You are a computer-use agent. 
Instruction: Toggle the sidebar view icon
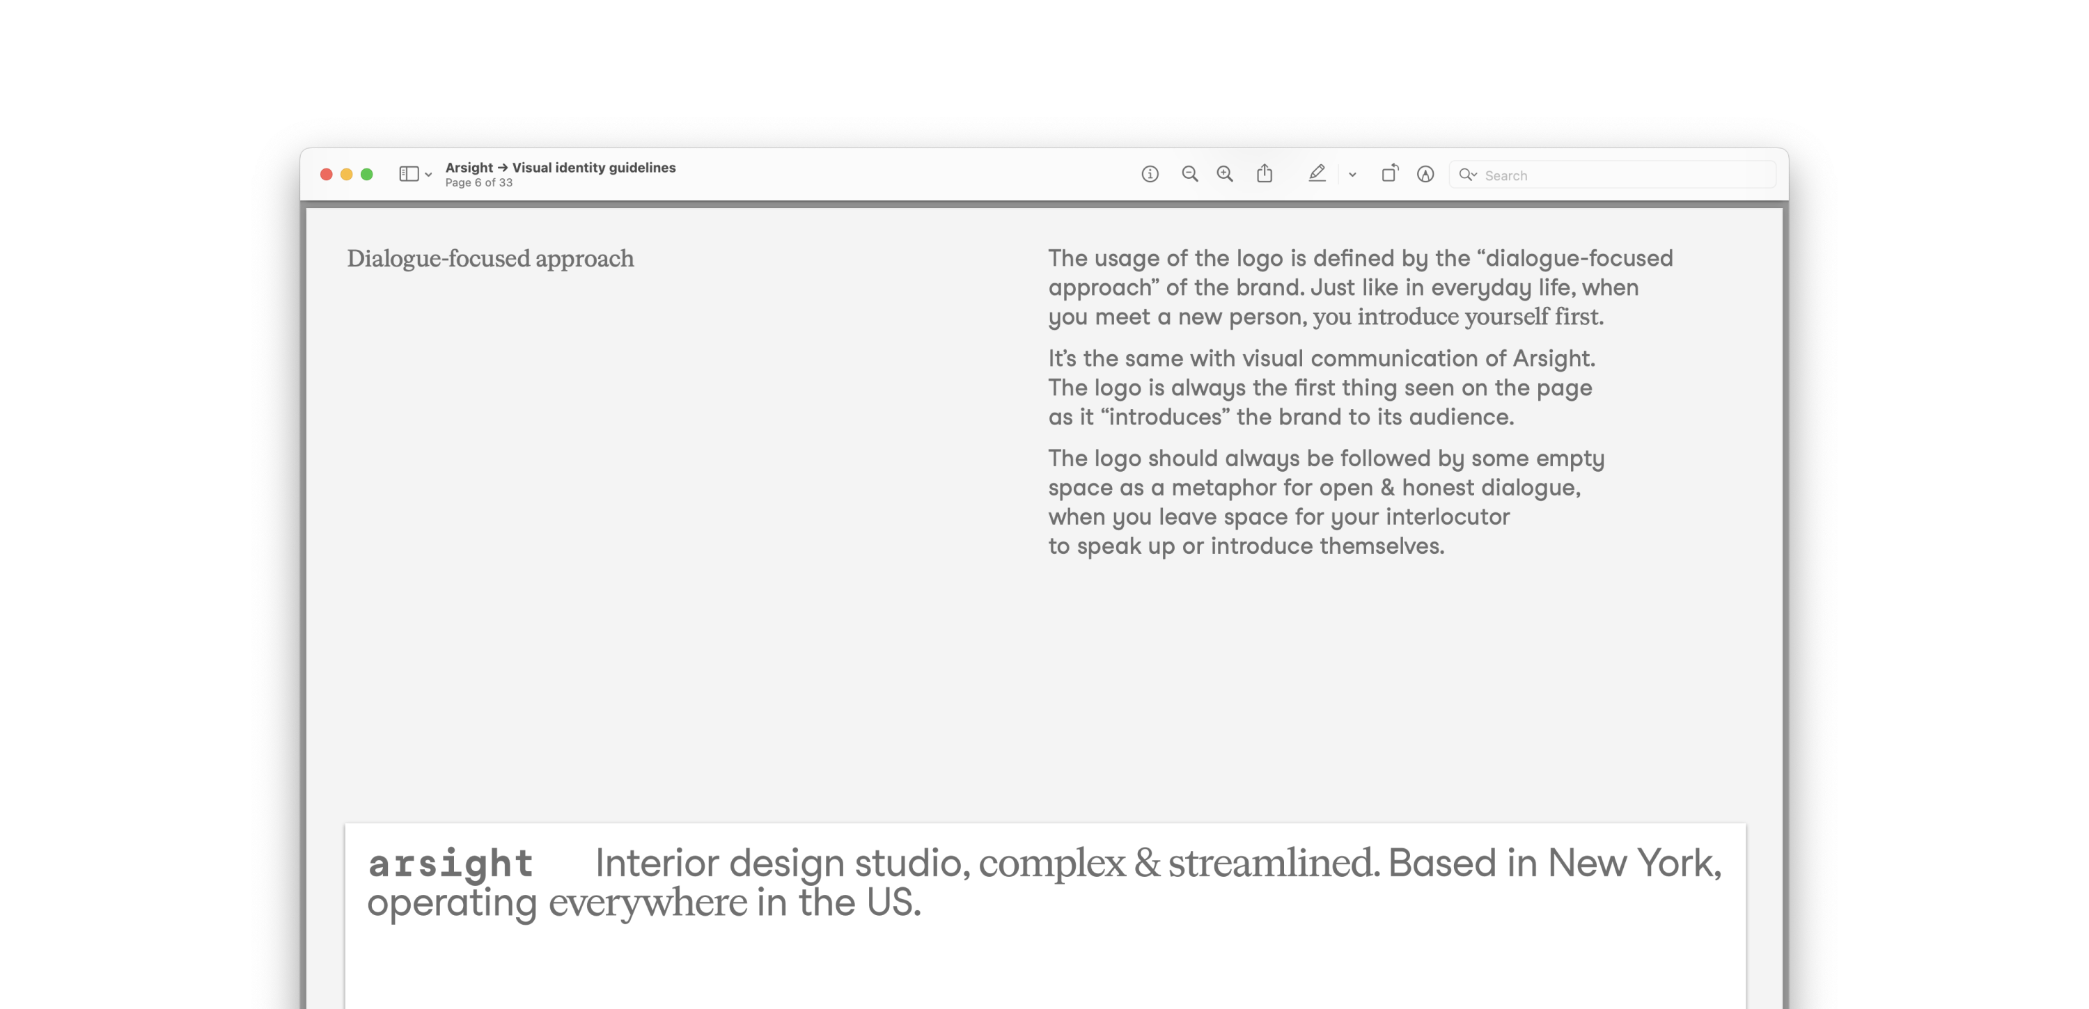click(x=409, y=174)
